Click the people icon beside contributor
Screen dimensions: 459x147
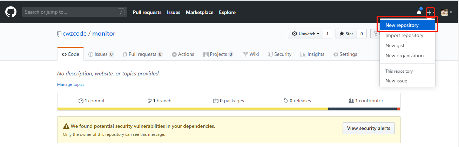(x=351, y=101)
